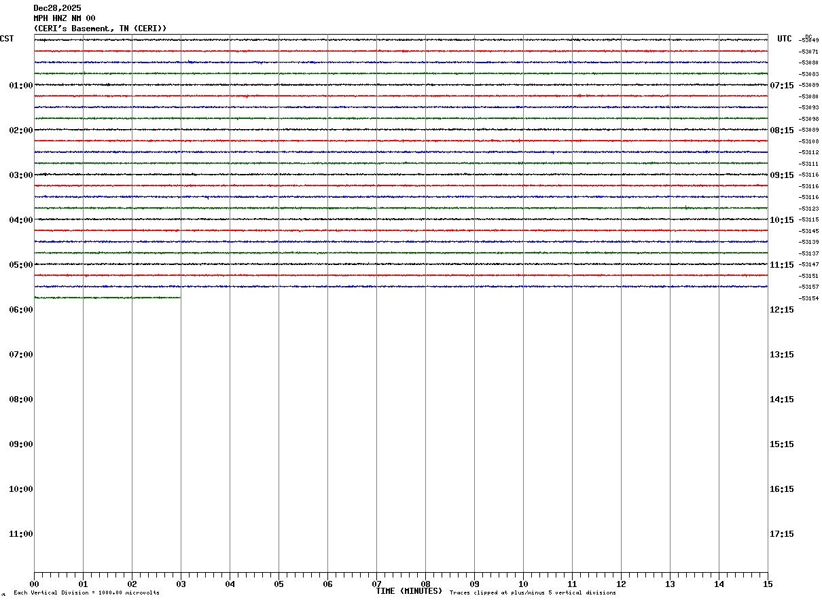Click the 07:15 UTC time label
This screenshot has width=822, height=602.
(781, 86)
